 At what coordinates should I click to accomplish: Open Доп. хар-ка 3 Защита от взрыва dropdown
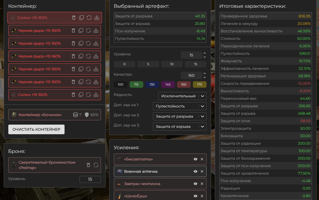tap(179, 126)
